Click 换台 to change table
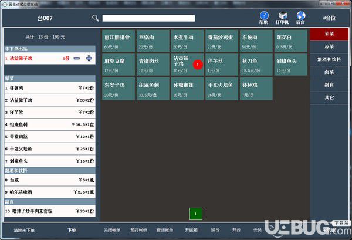The width and height of the screenshot is (352, 240). (215, 229)
